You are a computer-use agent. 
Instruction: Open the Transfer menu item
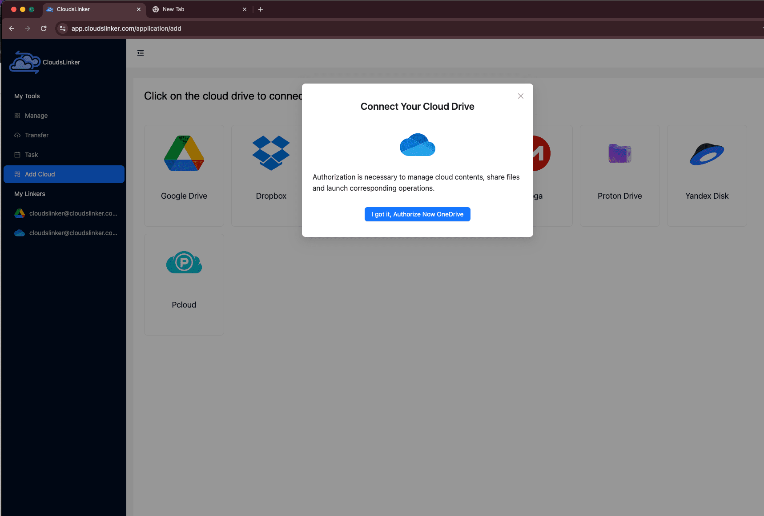click(x=64, y=135)
